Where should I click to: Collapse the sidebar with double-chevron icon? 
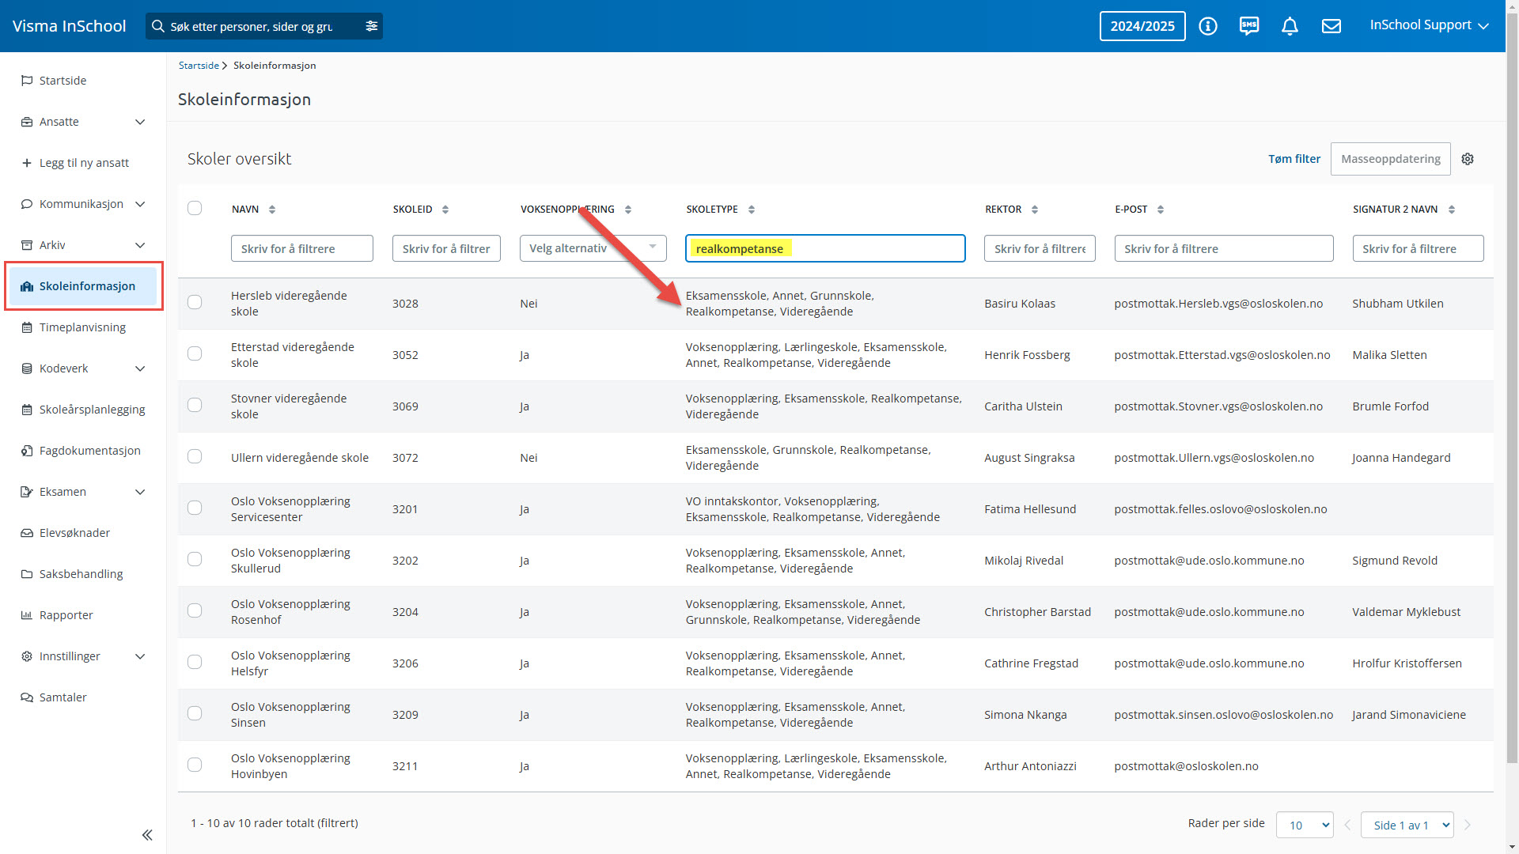[147, 835]
